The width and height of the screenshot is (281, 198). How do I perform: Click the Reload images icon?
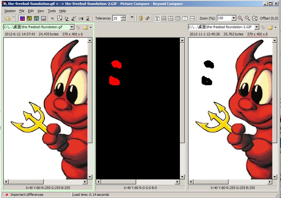pyautogui.click(x=140, y=18)
